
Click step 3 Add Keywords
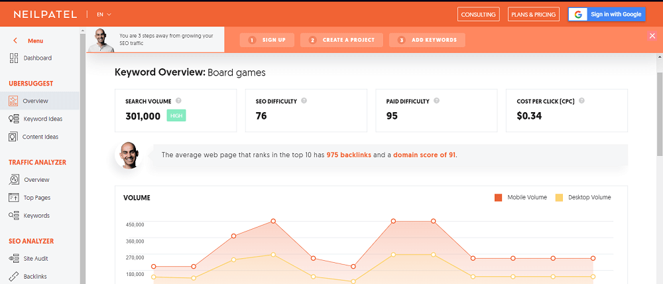coord(427,40)
